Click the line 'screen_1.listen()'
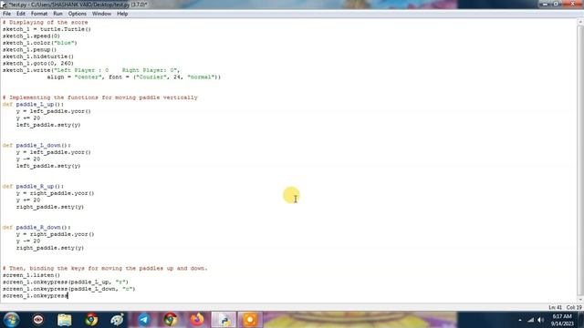The width and height of the screenshot is (584, 328). coord(31,275)
